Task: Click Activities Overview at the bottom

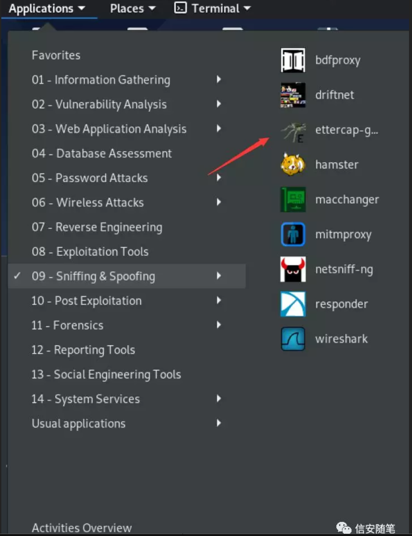Action: point(82,527)
